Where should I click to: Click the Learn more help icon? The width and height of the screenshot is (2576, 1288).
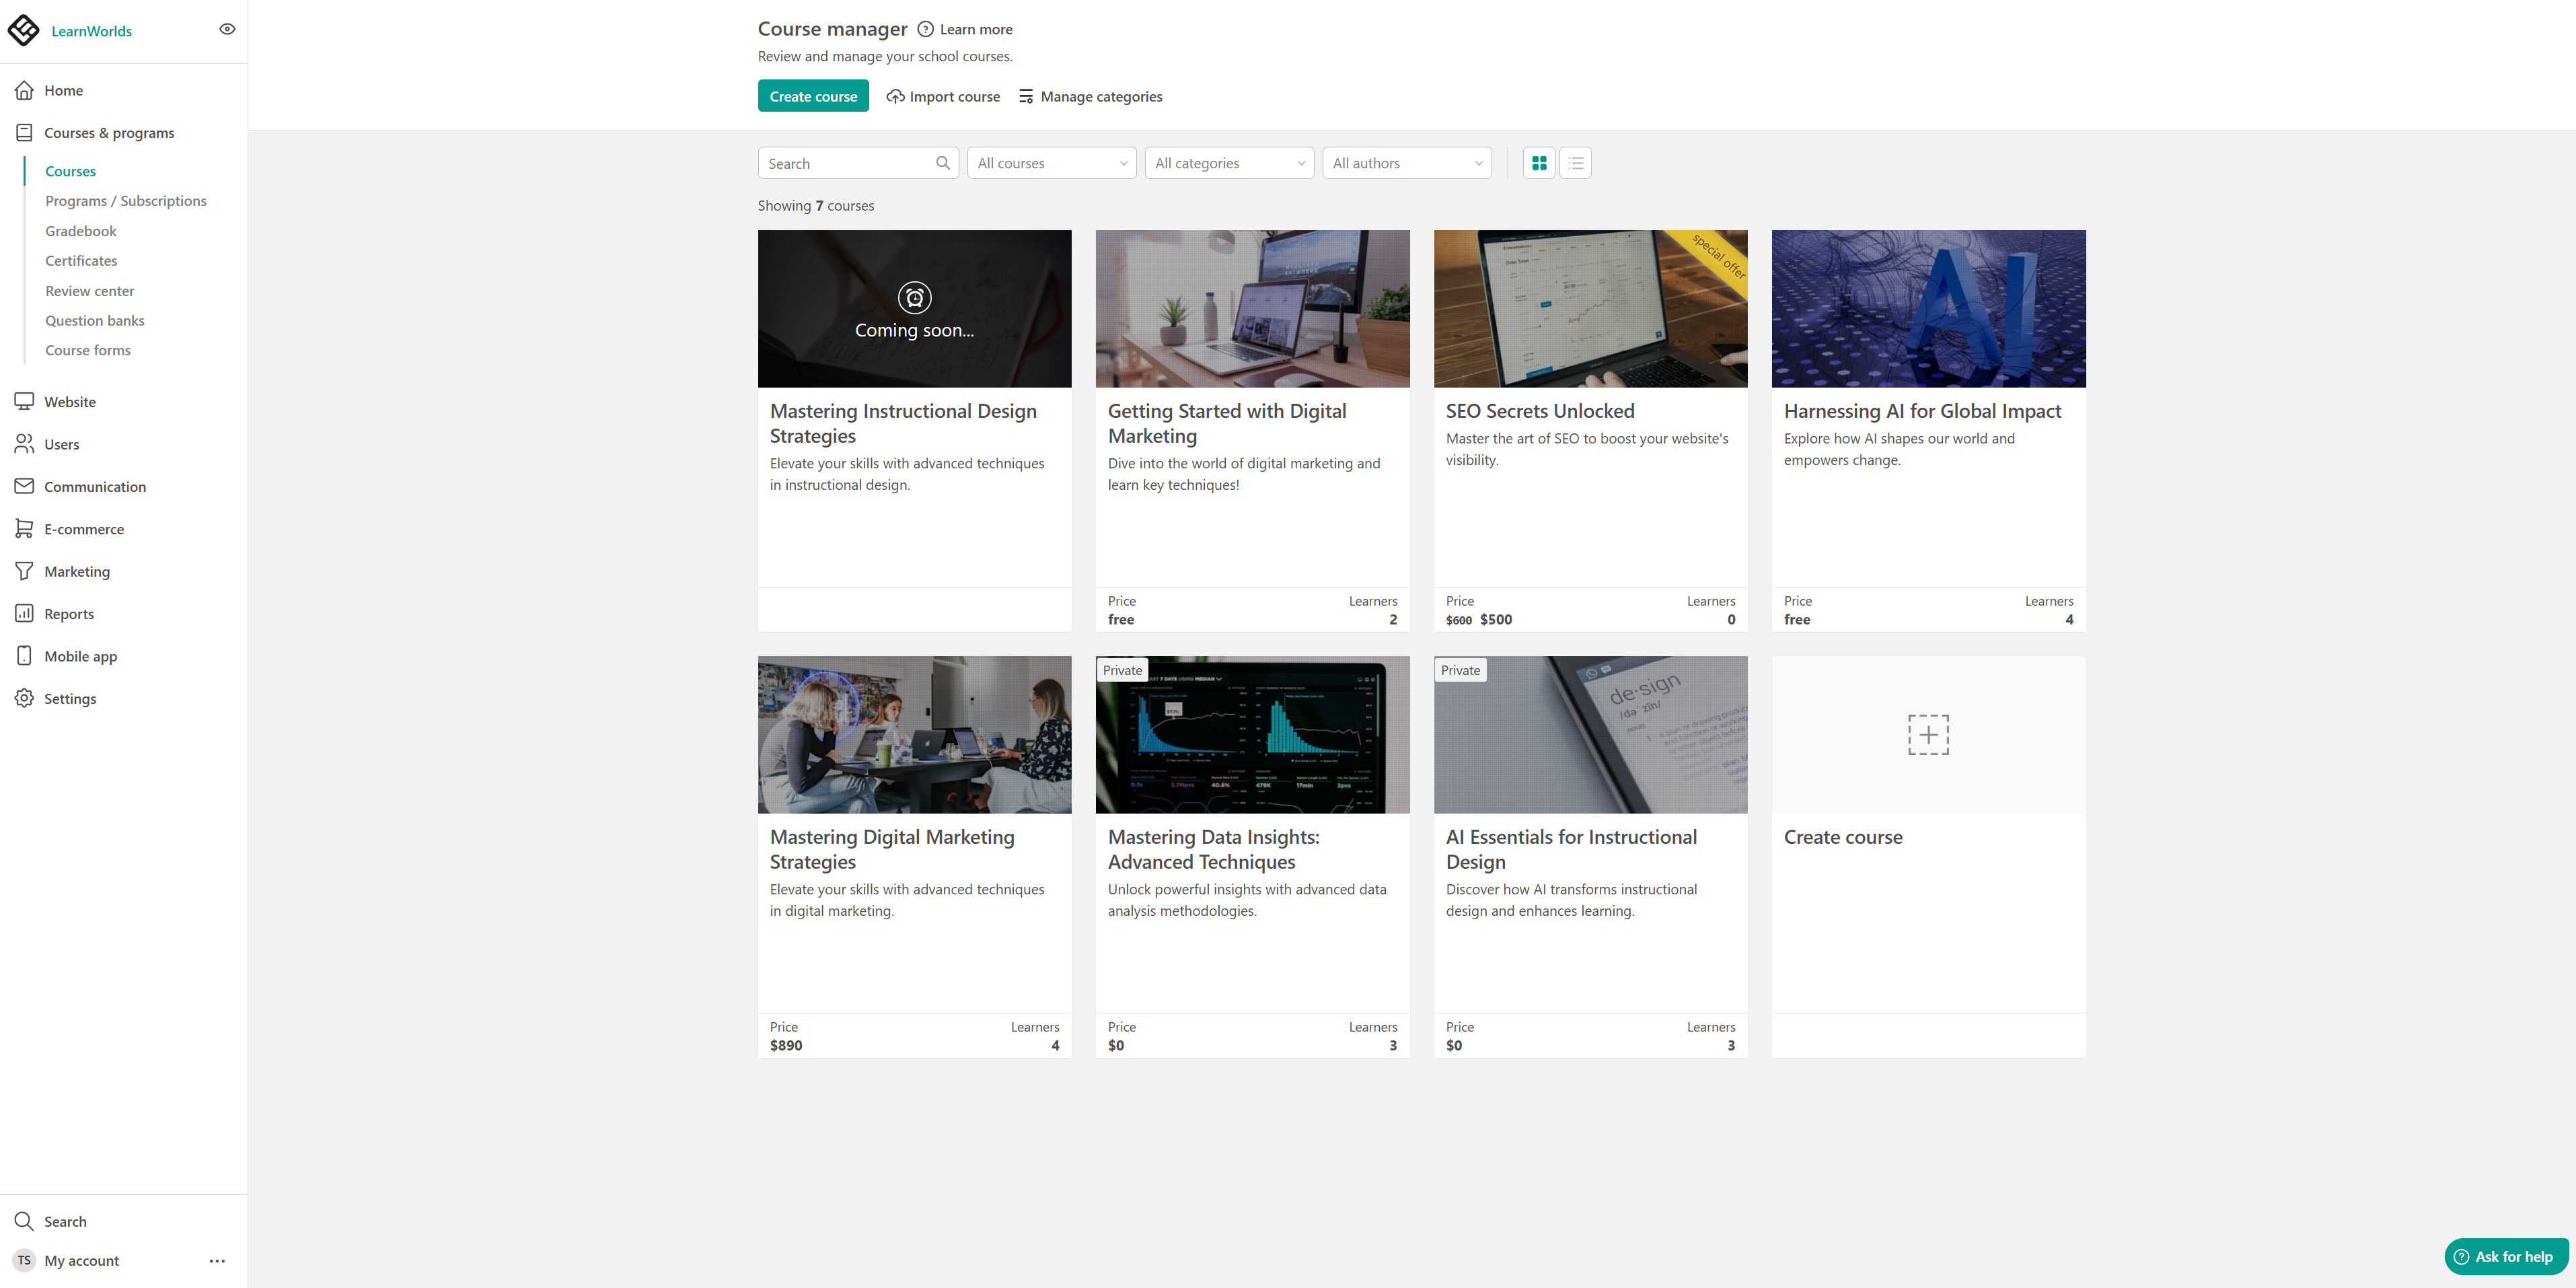click(925, 29)
